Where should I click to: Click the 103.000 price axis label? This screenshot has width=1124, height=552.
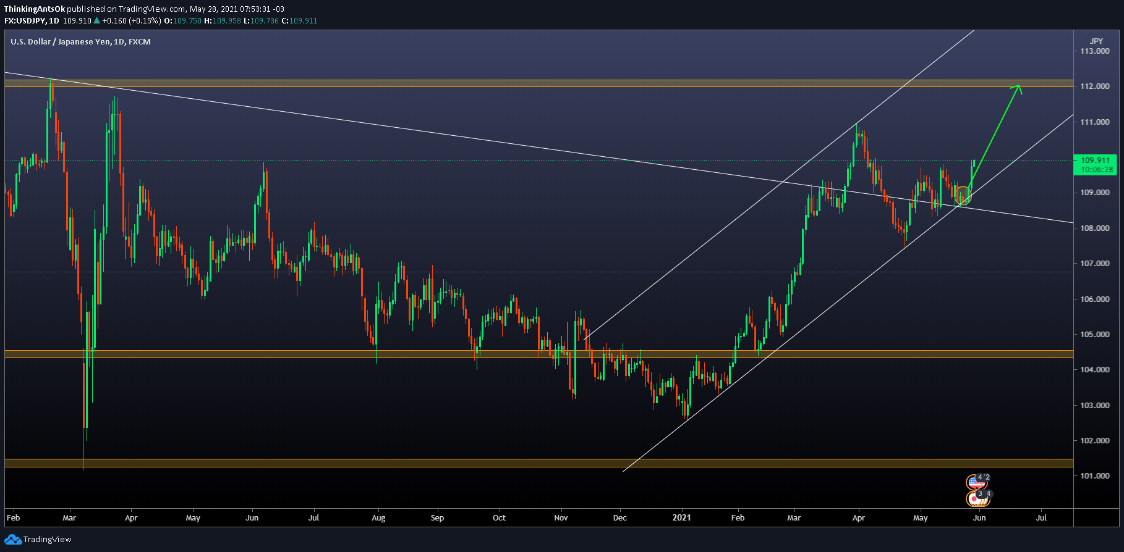[x=1094, y=406]
